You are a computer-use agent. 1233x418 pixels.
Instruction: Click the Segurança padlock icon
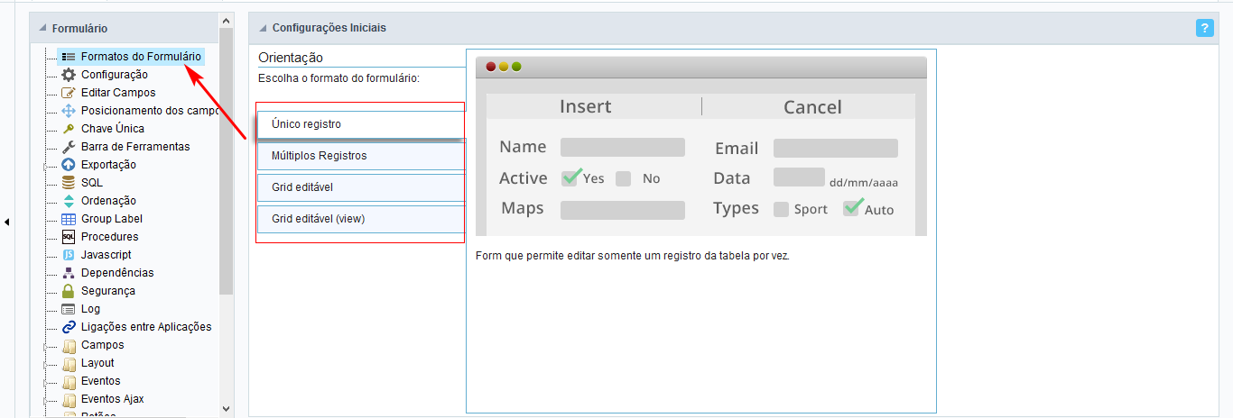pos(69,291)
